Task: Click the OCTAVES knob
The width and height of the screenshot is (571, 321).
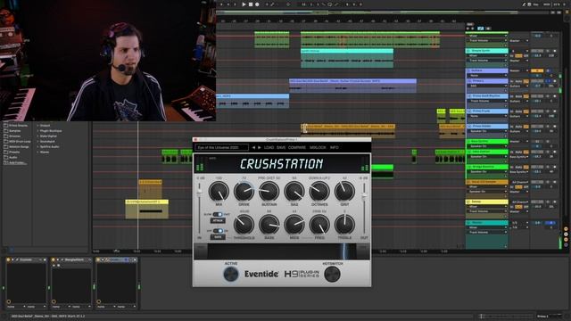Action: point(319,192)
